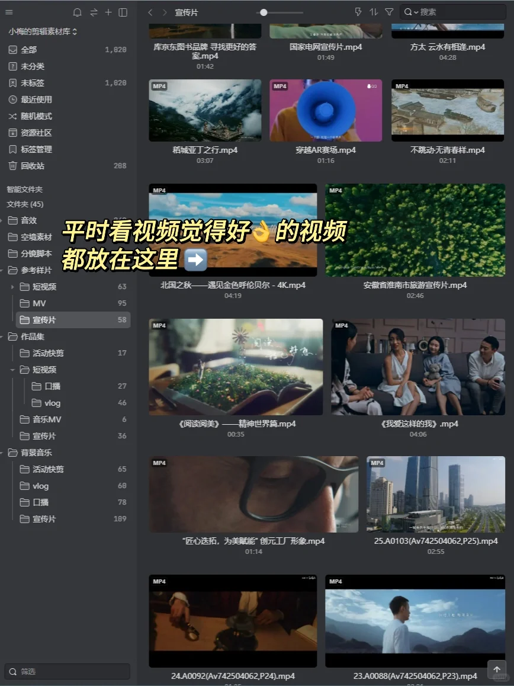Open notifications with the bell icon
Image resolution: width=514 pixels, height=686 pixels.
(x=77, y=12)
